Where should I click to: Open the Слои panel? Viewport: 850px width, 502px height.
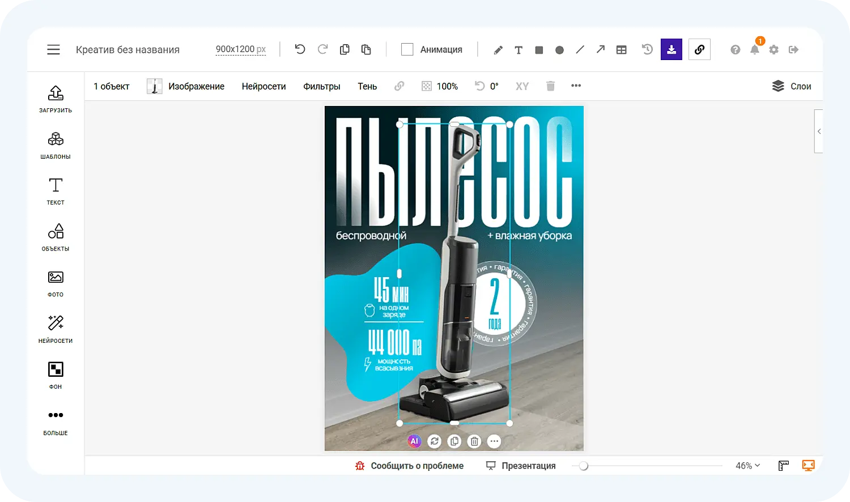791,86
